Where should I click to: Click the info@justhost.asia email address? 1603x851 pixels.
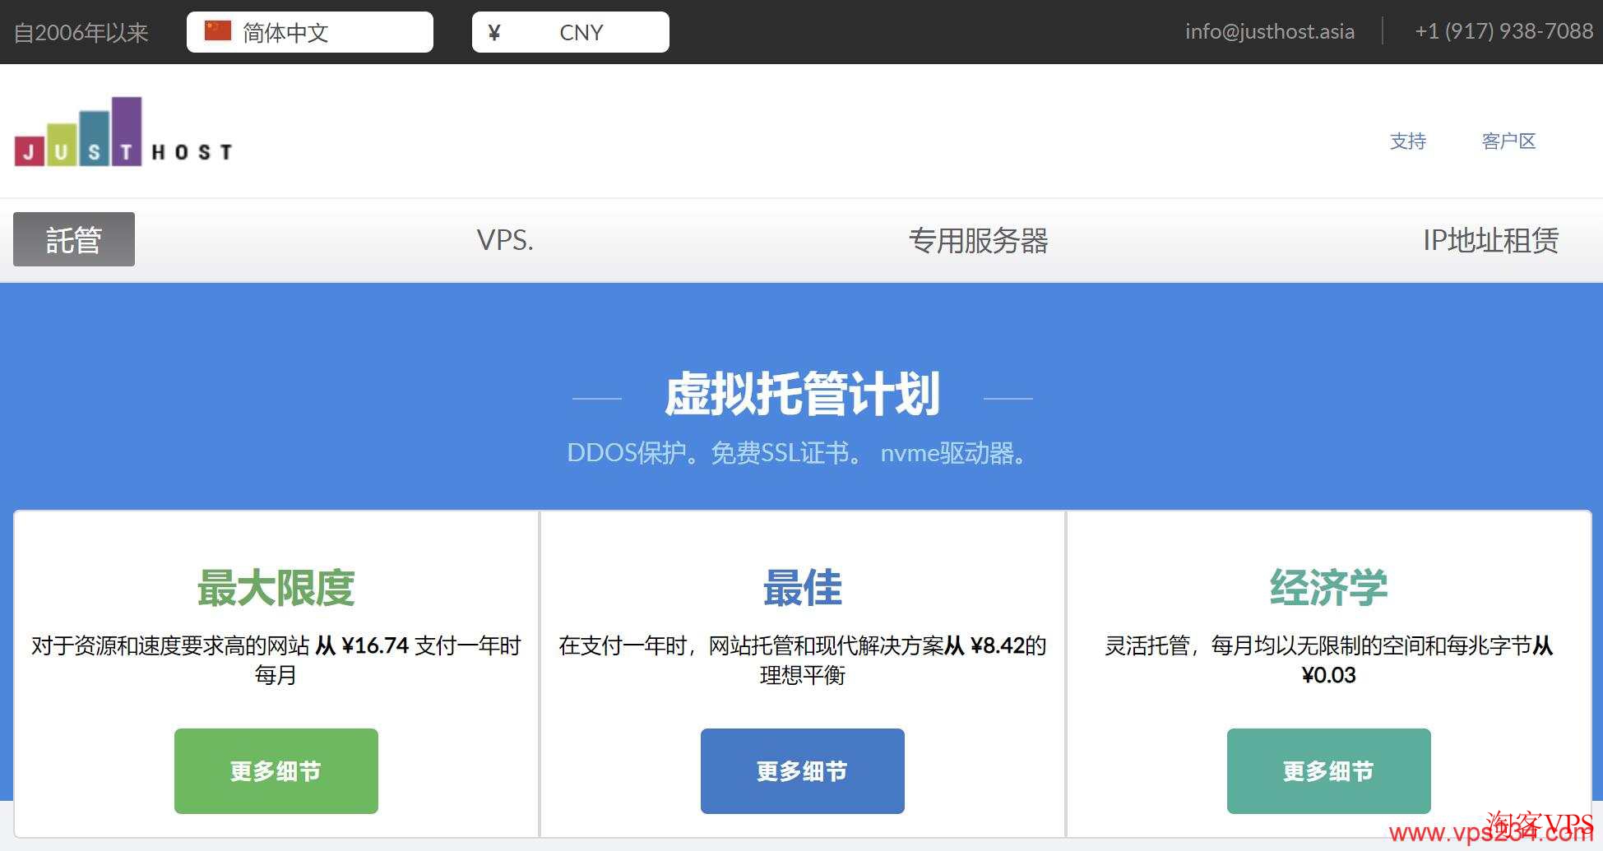(x=1269, y=31)
